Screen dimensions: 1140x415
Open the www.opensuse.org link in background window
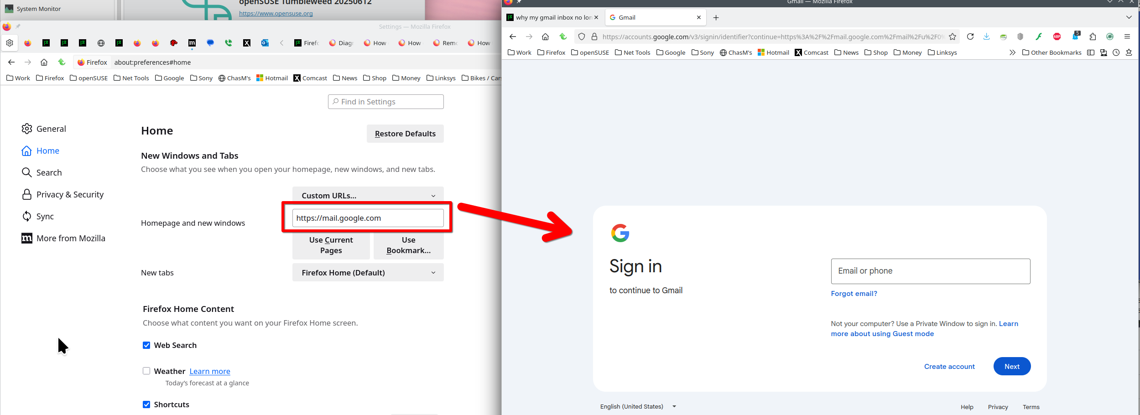(276, 13)
